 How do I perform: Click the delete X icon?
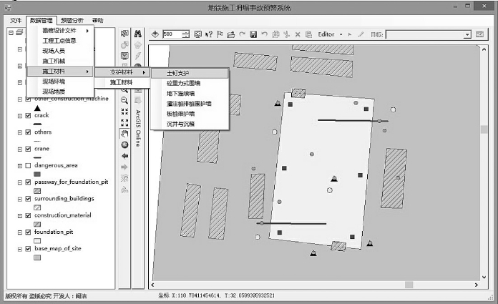pyautogui.click(x=298, y=34)
